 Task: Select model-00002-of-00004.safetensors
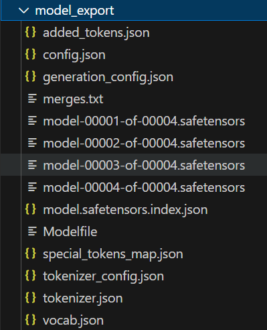click(x=144, y=144)
